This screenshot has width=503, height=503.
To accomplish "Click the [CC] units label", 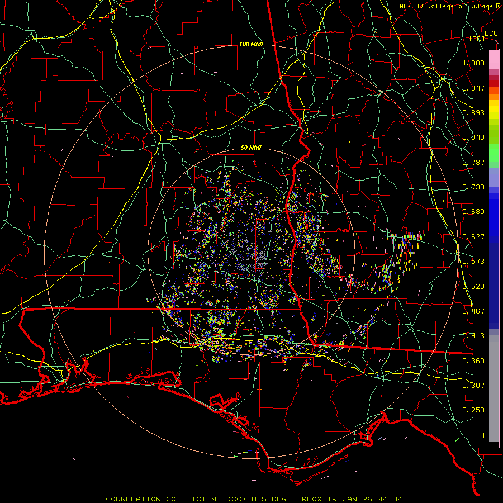I will (x=477, y=39).
